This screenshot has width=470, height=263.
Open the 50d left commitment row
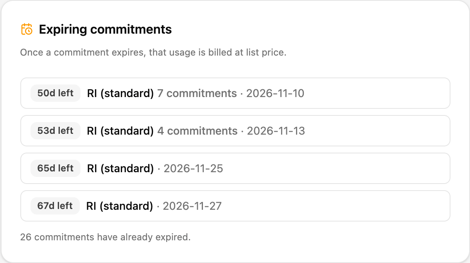235,93
